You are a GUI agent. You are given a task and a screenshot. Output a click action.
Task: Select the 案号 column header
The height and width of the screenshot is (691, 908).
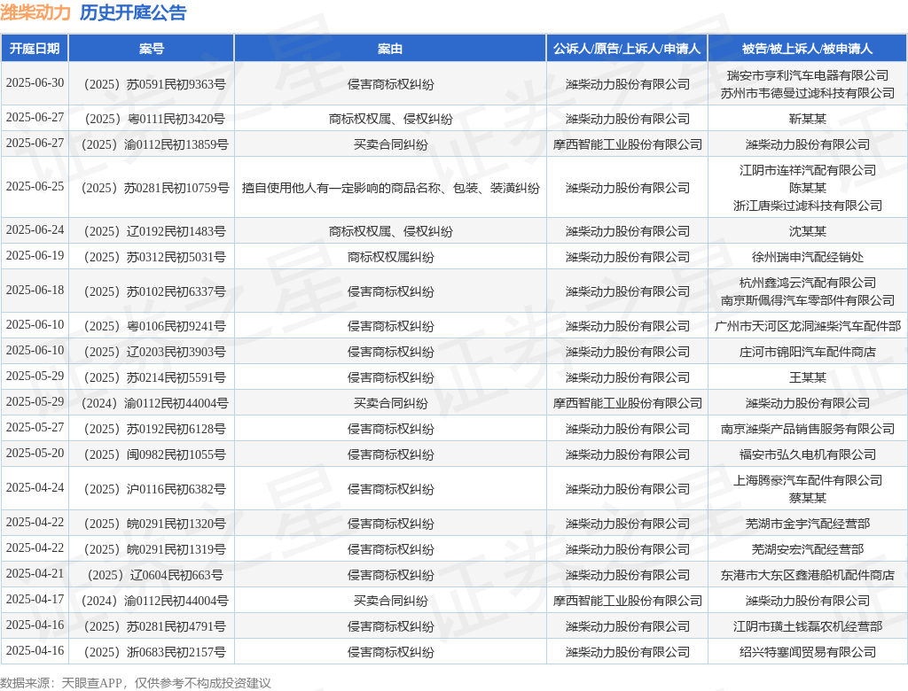(x=151, y=49)
